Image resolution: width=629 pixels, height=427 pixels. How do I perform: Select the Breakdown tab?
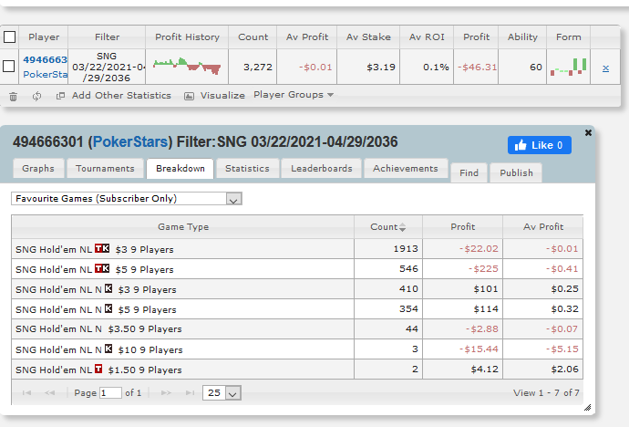pos(180,169)
